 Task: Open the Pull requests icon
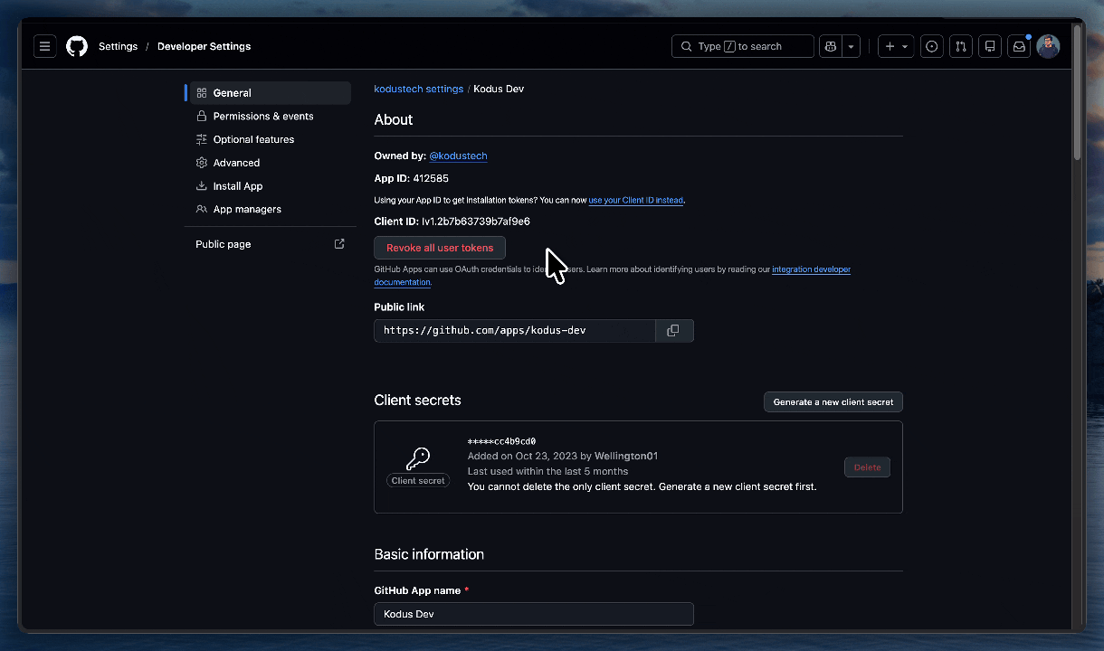(x=961, y=46)
